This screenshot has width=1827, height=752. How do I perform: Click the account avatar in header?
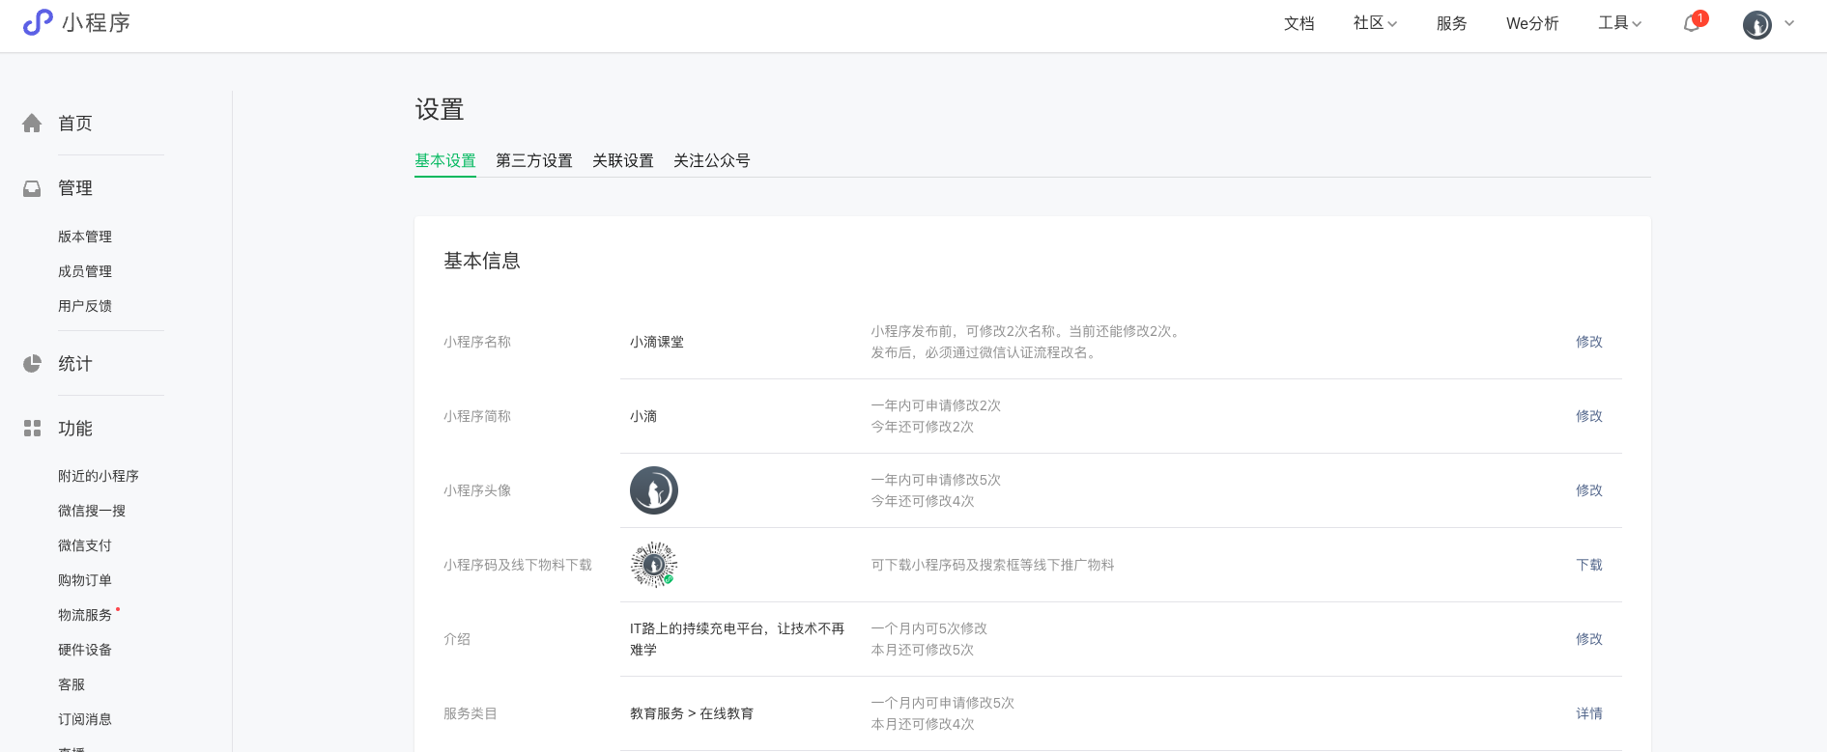coord(1756,24)
